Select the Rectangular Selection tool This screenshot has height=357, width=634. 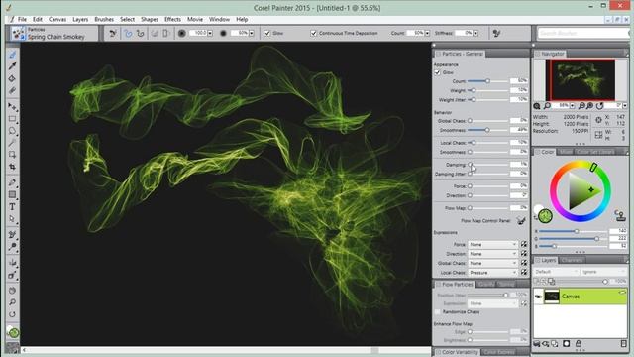[12, 119]
